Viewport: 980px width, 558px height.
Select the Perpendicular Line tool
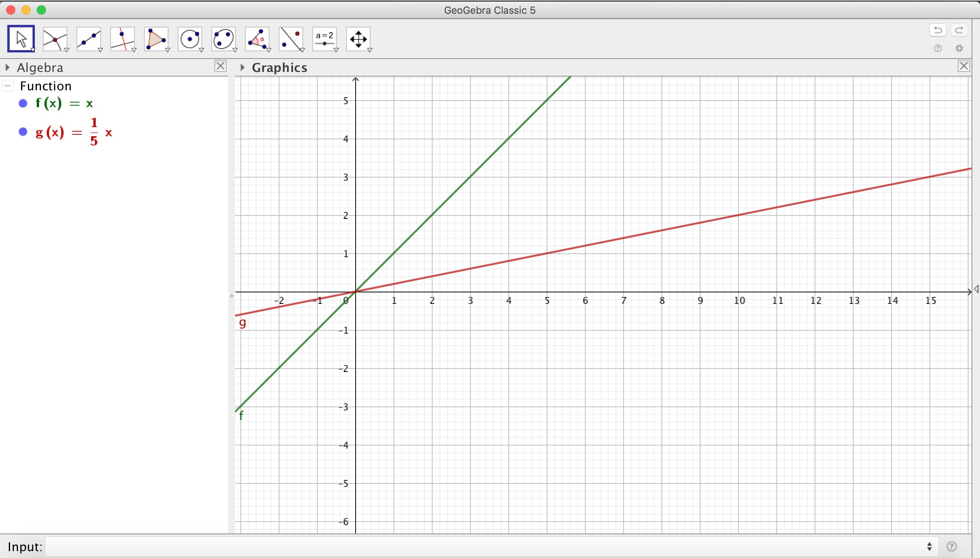tap(122, 39)
